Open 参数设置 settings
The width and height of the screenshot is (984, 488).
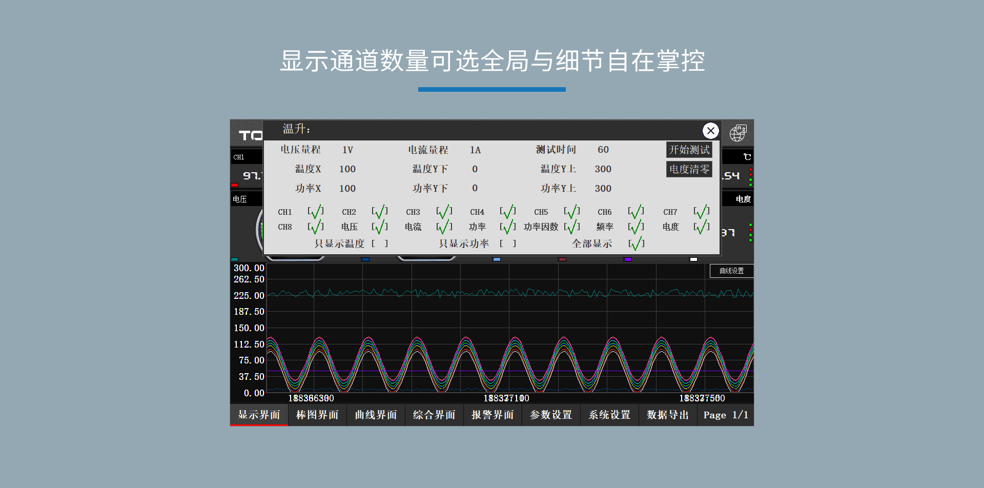click(551, 415)
